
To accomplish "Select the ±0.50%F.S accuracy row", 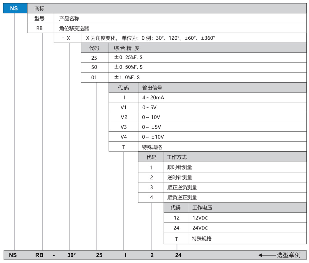I will coord(128,67).
